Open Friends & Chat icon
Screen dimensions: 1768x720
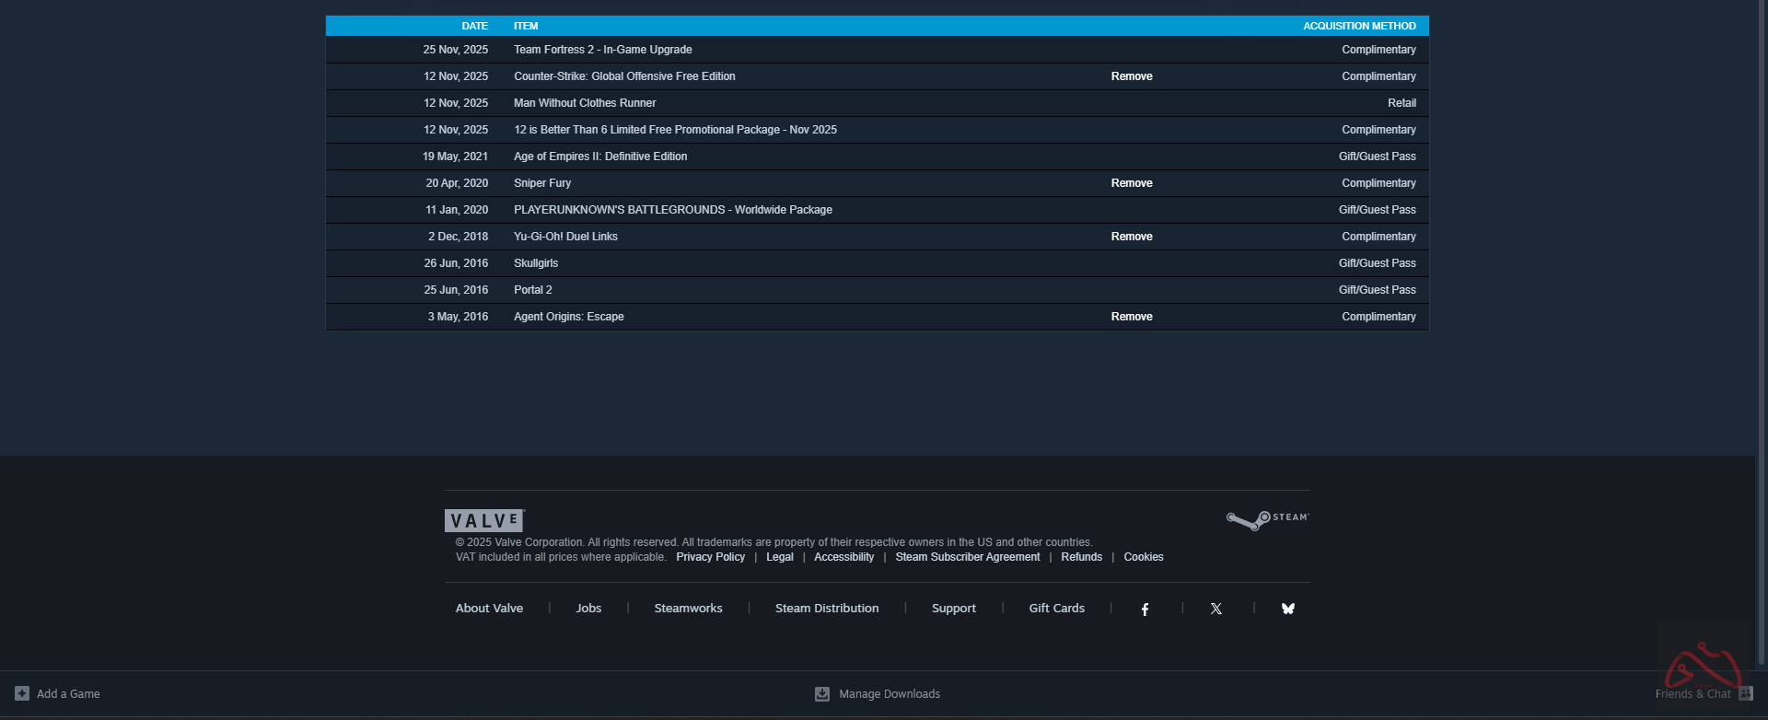pyautogui.click(x=1745, y=694)
